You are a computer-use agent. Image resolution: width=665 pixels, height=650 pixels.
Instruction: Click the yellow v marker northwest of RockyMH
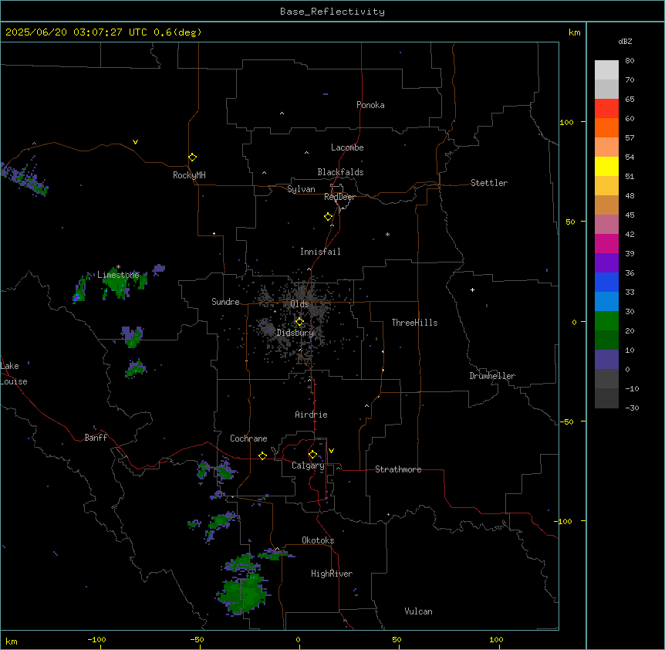[x=135, y=142]
